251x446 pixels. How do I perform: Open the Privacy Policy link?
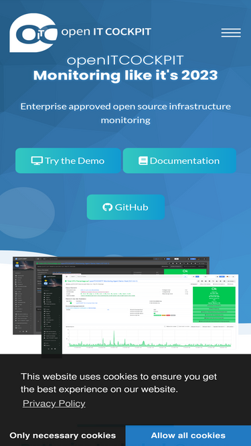point(54,403)
